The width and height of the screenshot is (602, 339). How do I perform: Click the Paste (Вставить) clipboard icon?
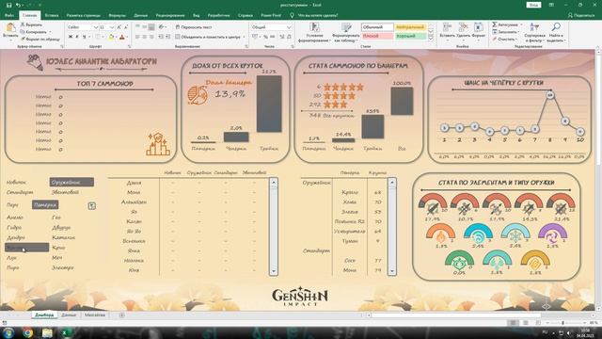pos(10,30)
